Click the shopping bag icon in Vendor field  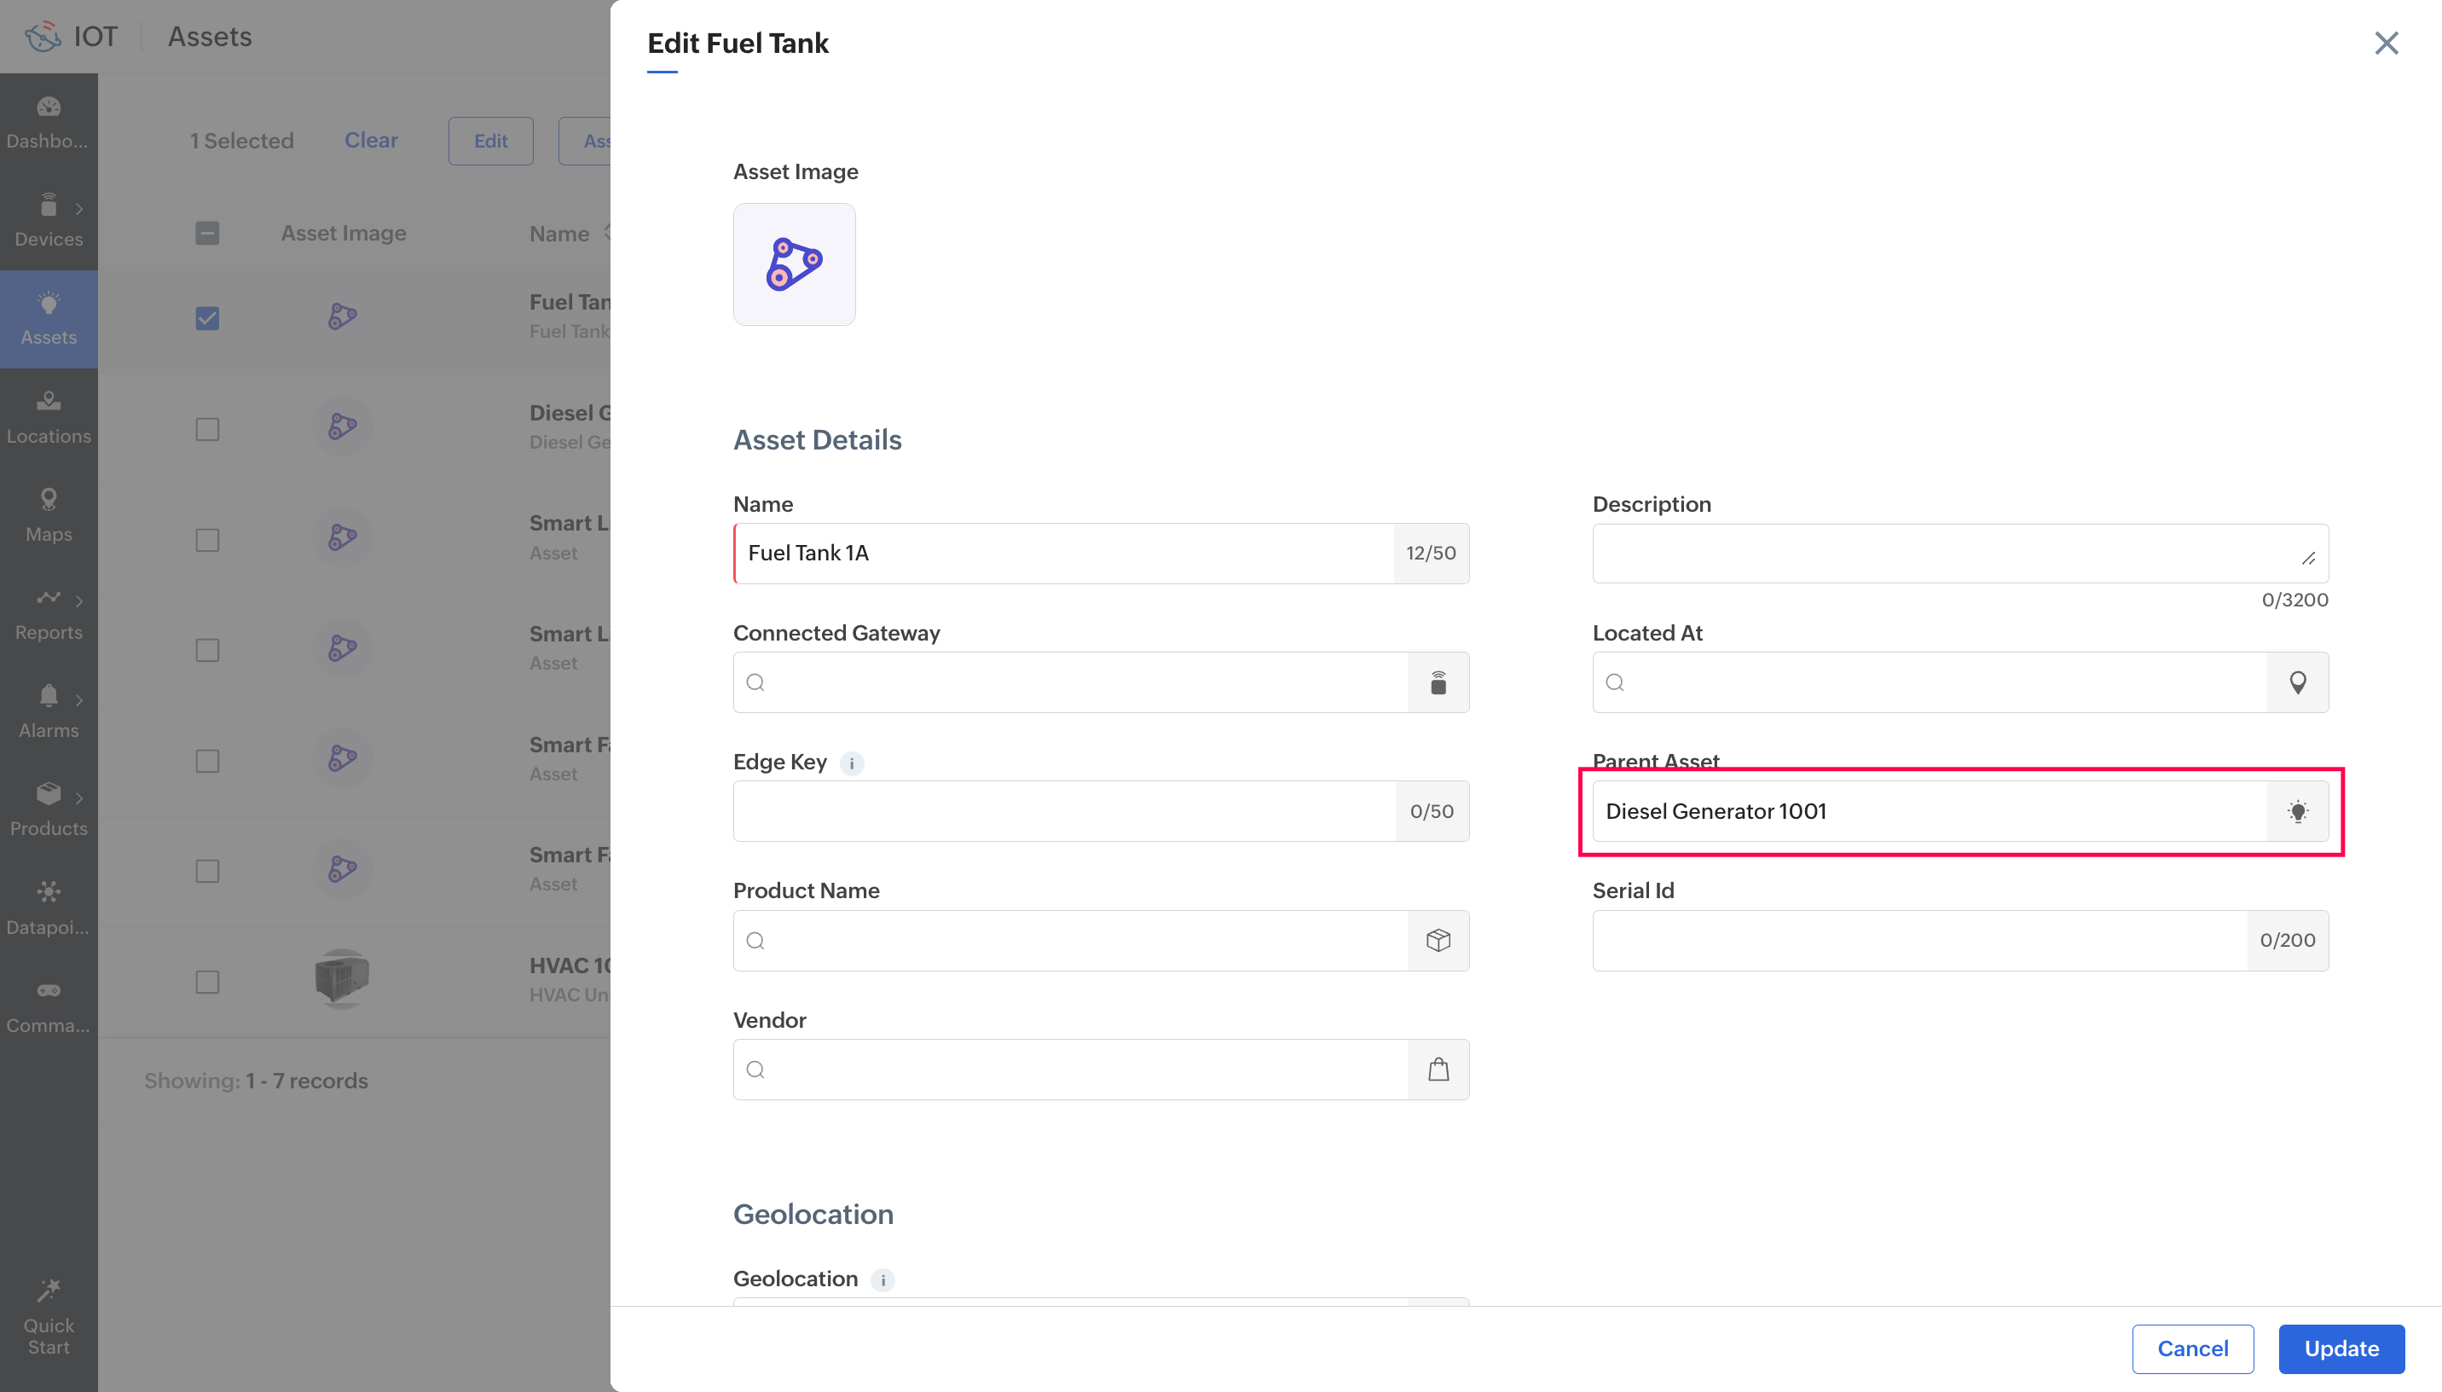click(x=1438, y=1070)
